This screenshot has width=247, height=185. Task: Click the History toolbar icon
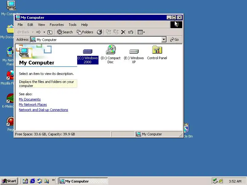[x=99, y=32]
